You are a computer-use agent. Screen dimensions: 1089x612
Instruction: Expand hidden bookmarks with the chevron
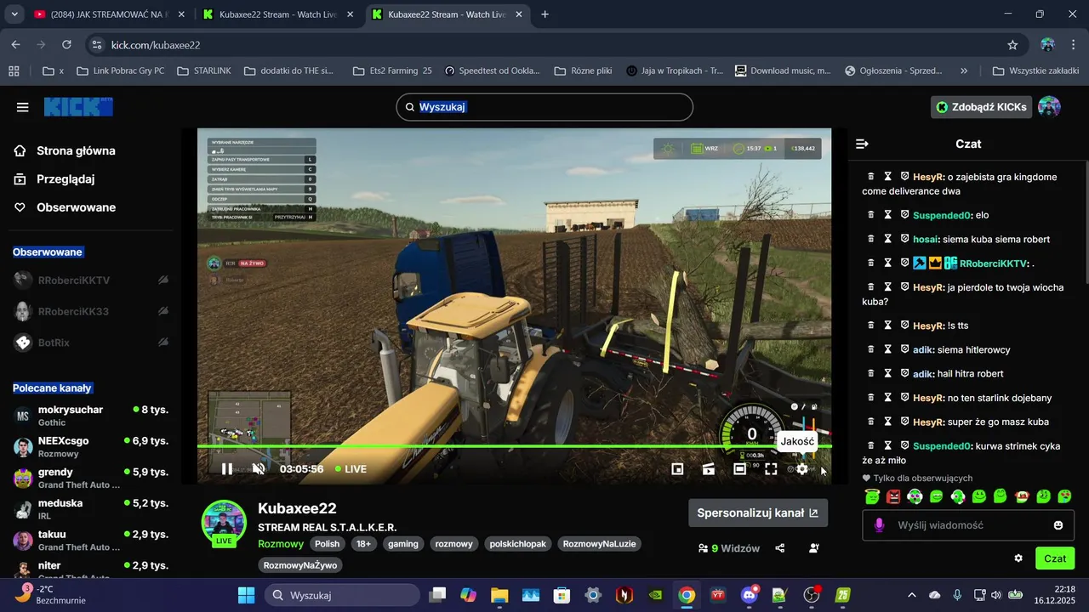pos(964,71)
